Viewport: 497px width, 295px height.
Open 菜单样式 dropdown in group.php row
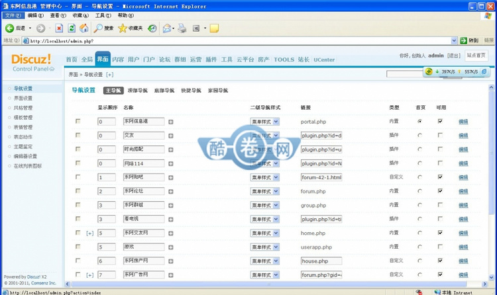(x=264, y=205)
